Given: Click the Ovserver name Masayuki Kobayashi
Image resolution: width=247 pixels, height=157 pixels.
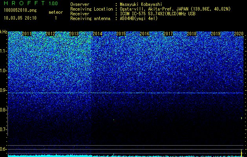Looking at the screenshot, I should pyautogui.click(x=141, y=4).
